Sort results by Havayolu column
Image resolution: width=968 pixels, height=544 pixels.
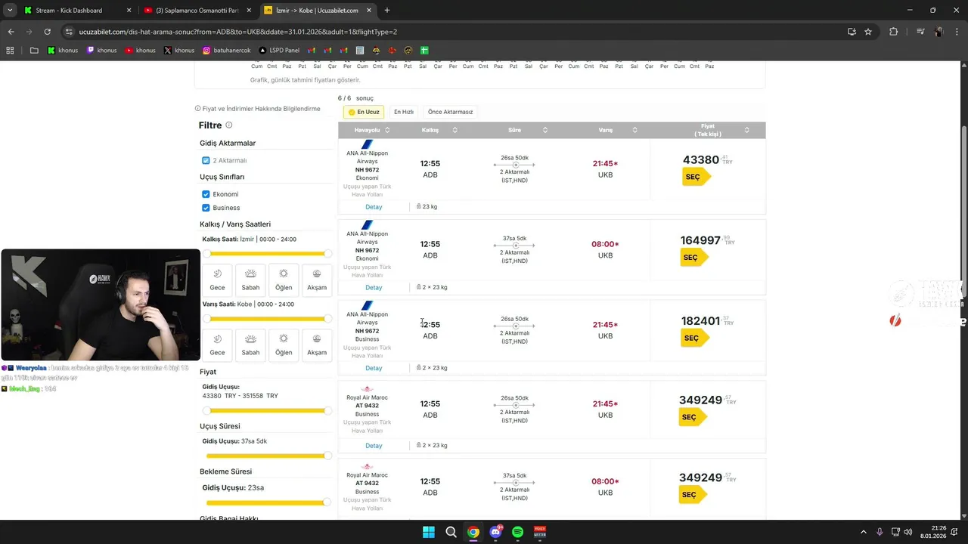[x=372, y=130]
